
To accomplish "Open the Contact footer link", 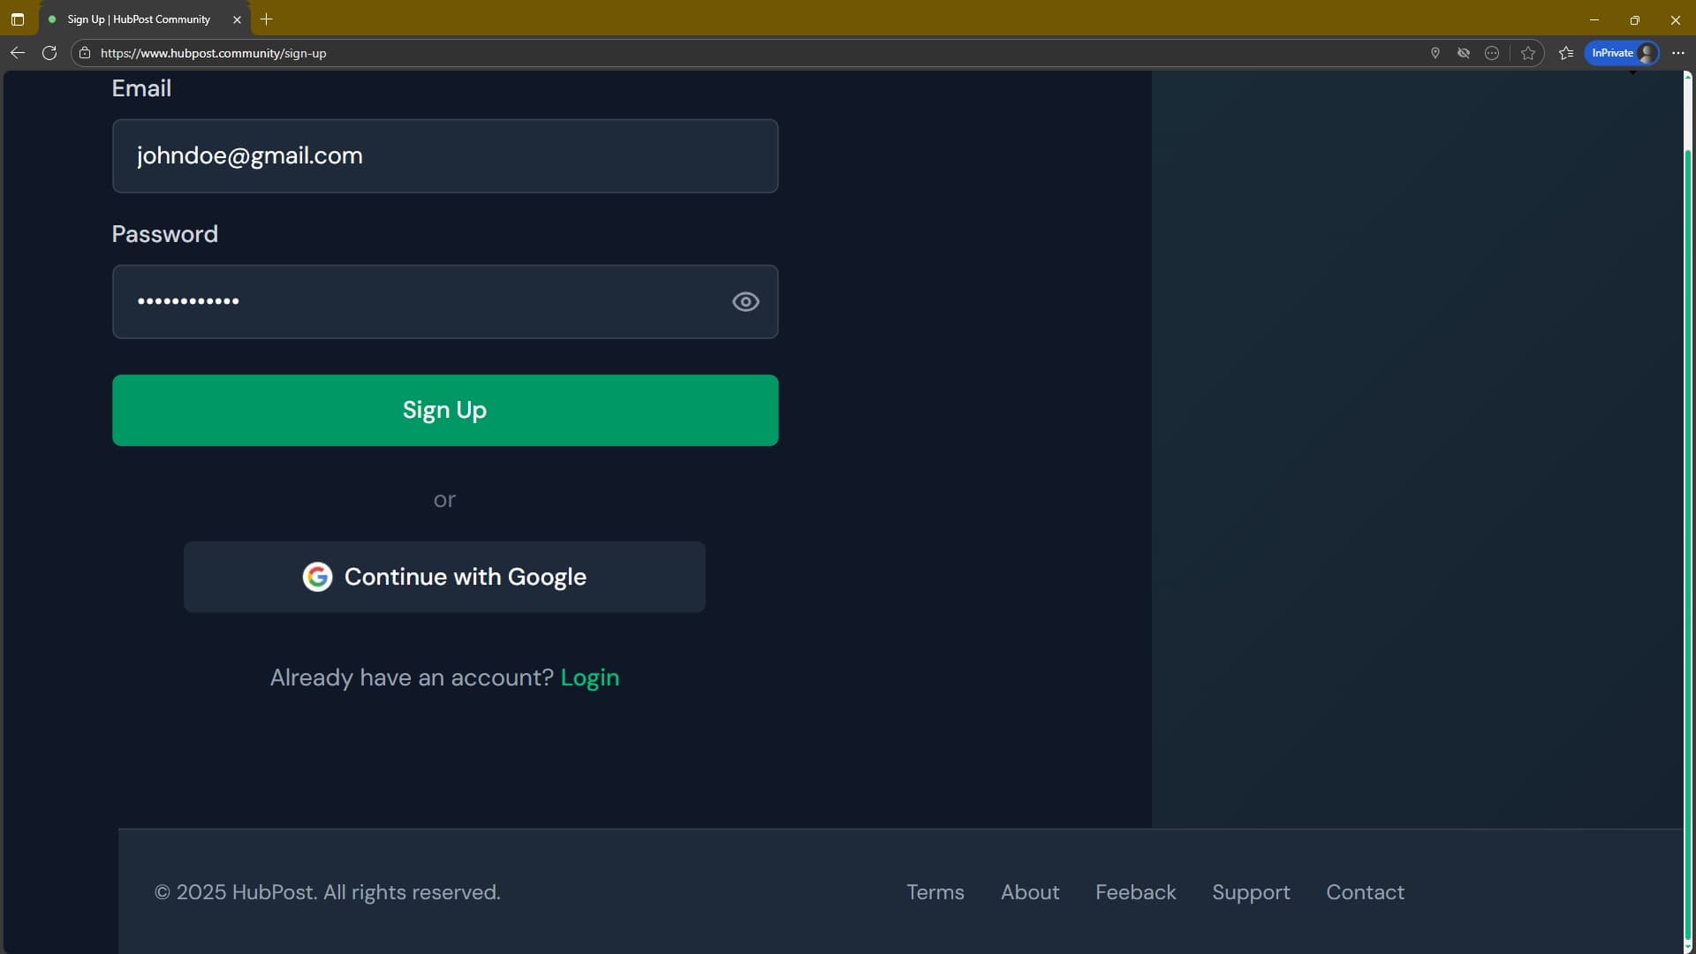I will click(x=1365, y=893).
